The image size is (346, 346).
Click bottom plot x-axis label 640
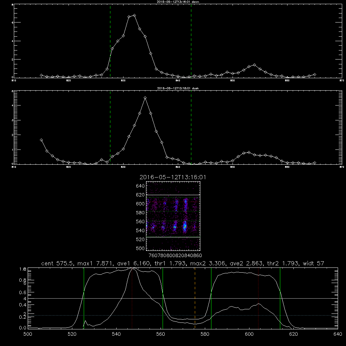[338, 334]
